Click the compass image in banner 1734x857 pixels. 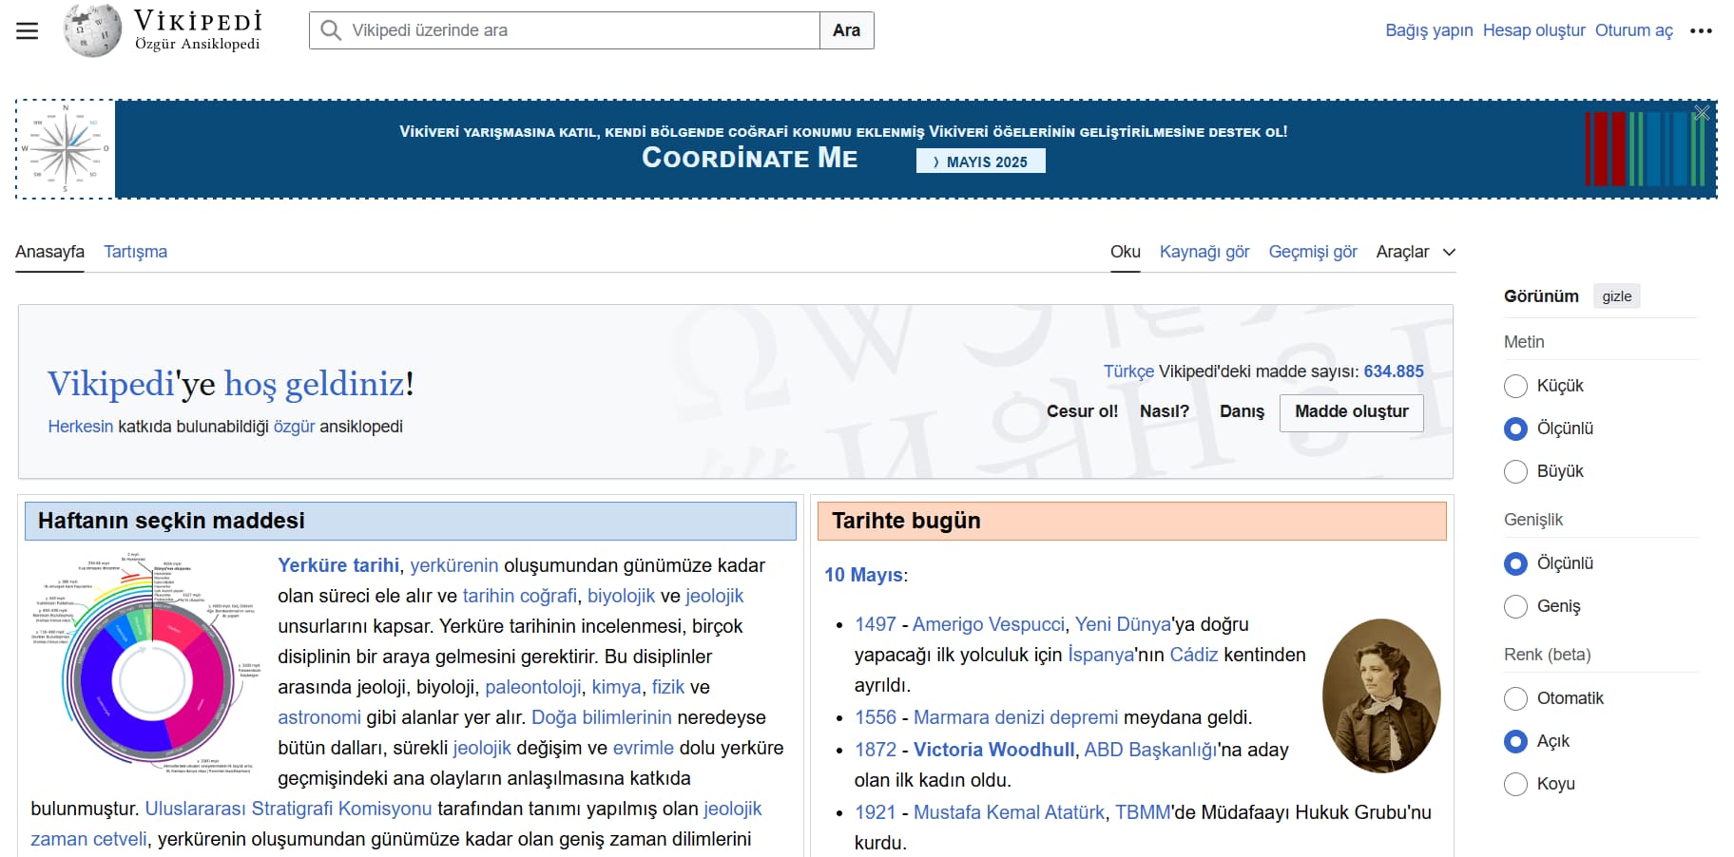pyautogui.click(x=66, y=149)
